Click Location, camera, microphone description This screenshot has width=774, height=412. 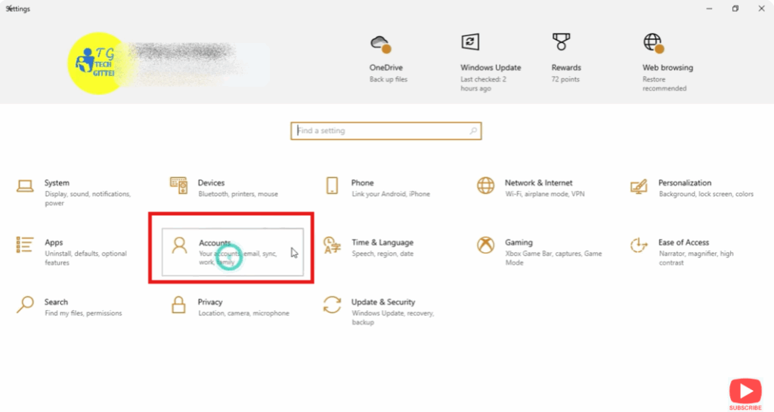click(244, 313)
